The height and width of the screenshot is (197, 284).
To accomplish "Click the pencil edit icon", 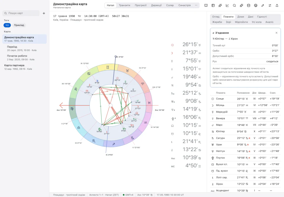I will 263,5.
